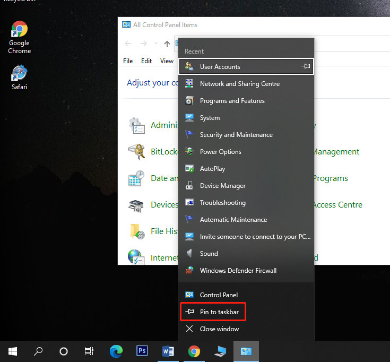Screen dimensions: 390x362
Task: Open the Windows Start menu
Action: pyautogui.click(x=13, y=351)
